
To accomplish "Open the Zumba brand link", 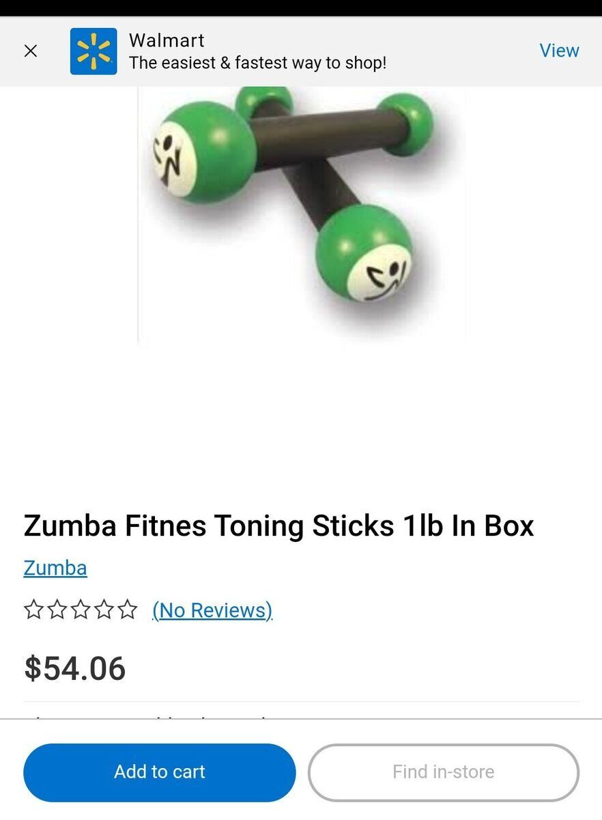I will point(55,568).
